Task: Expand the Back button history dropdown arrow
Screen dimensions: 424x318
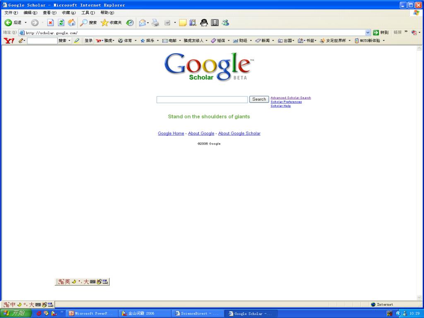Action: pyautogui.click(x=26, y=23)
